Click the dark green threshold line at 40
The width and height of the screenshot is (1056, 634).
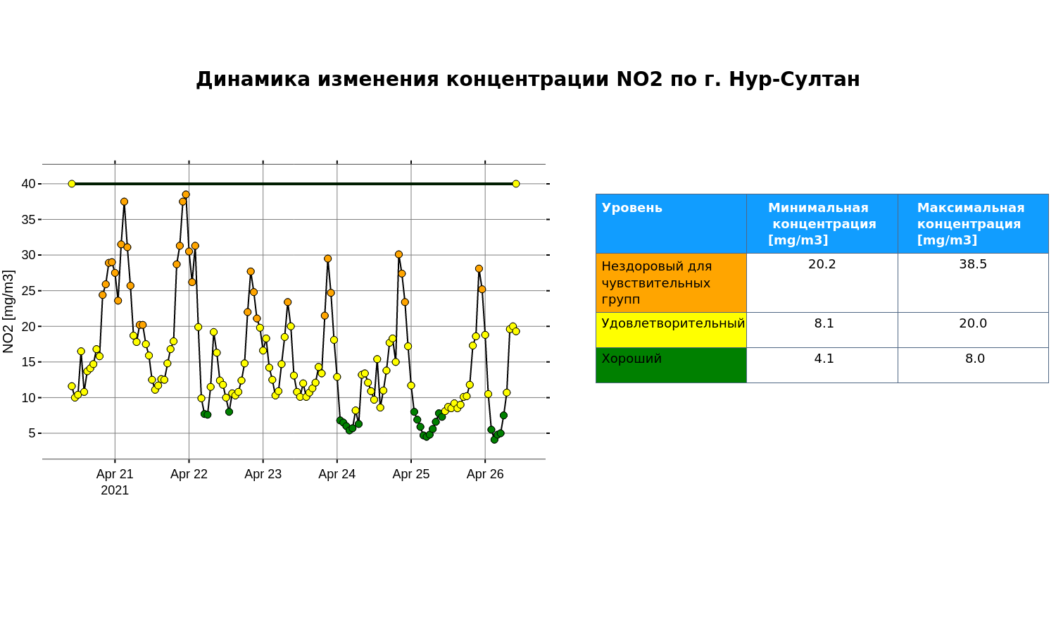coord(294,184)
